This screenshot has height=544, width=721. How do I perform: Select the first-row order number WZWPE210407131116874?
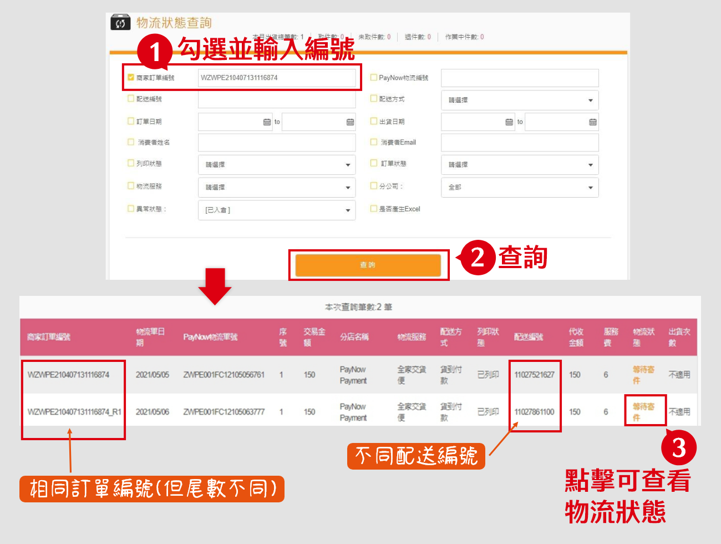pos(68,375)
